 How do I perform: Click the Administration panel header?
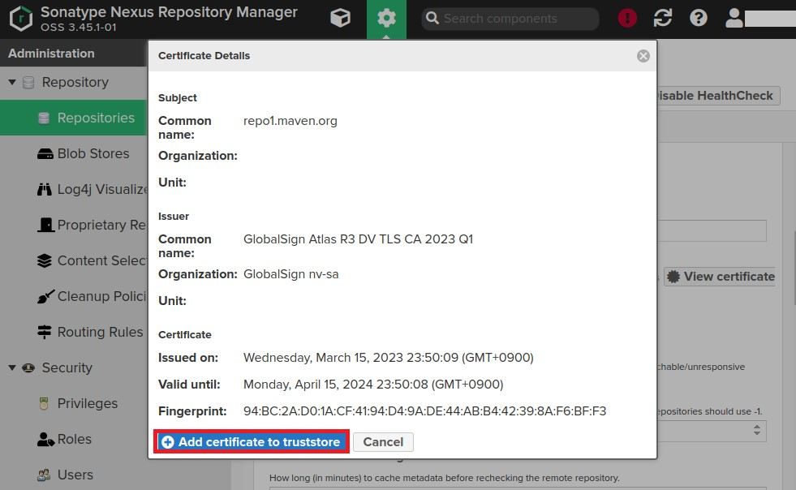pyautogui.click(x=74, y=54)
